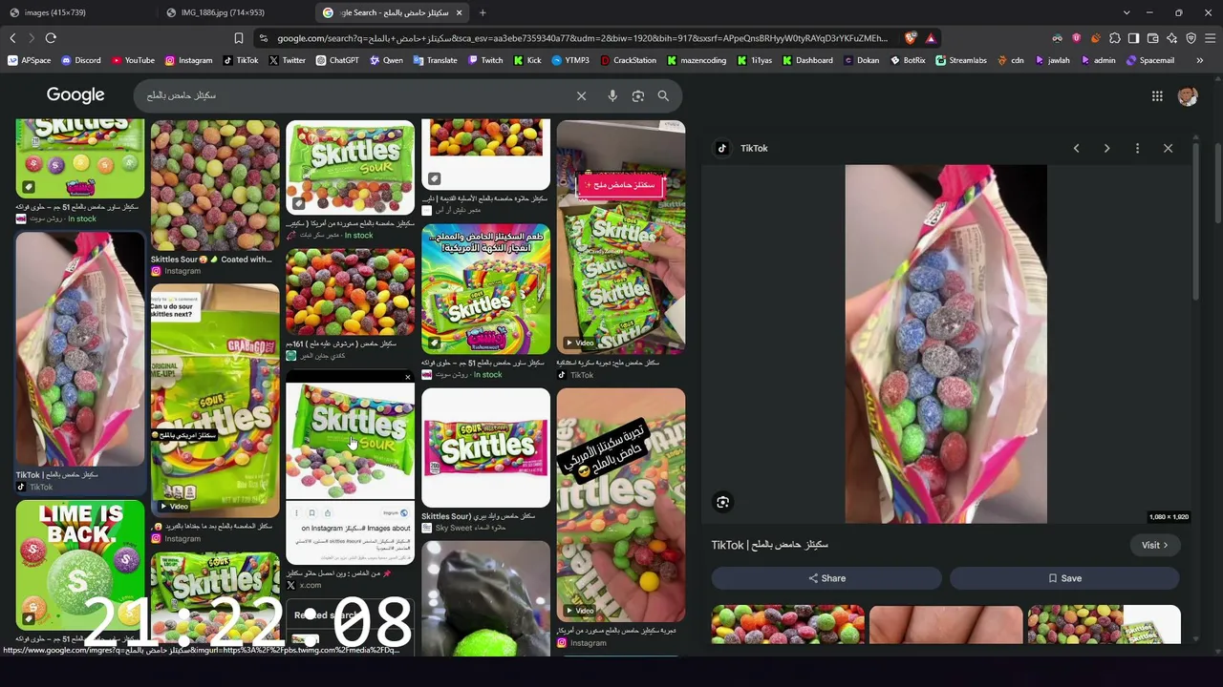Click the Visit button in preview
Image resolution: width=1223 pixels, height=687 pixels.
click(1154, 545)
